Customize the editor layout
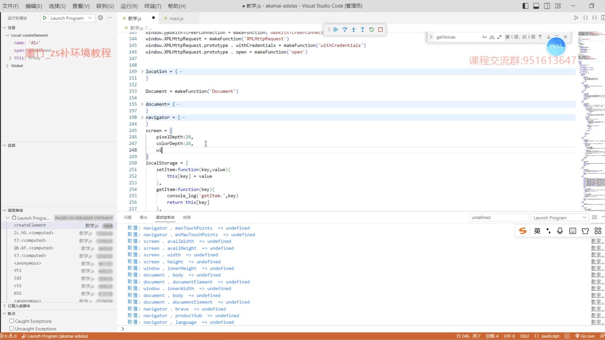The image size is (605, 340). click(558, 6)
